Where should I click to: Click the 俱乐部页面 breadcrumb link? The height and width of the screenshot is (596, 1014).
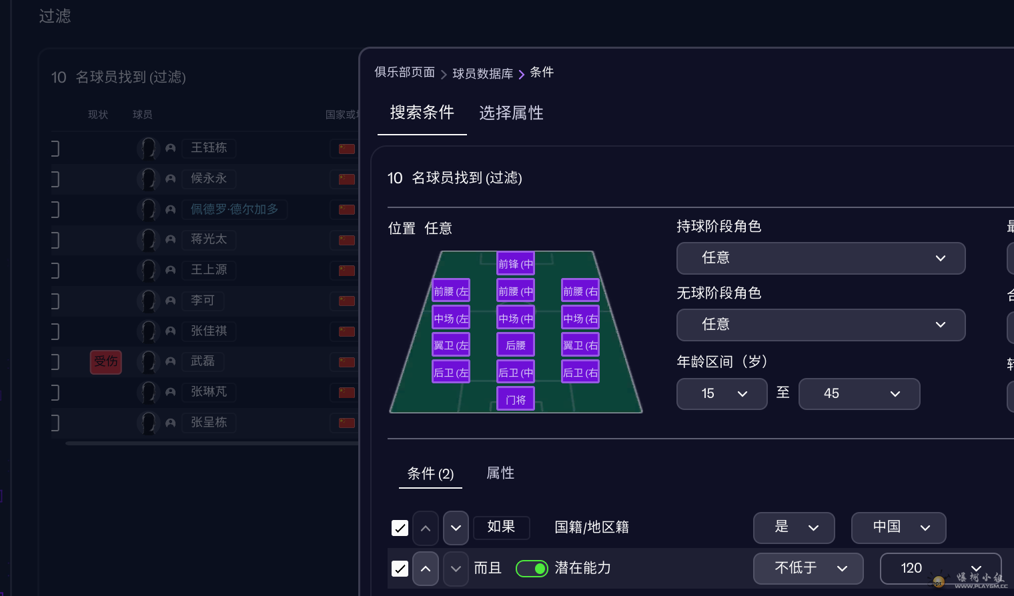(404, 72)
